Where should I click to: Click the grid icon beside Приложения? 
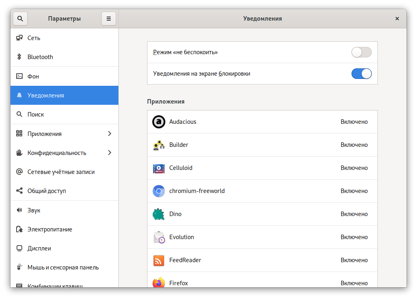click(19, 134)
